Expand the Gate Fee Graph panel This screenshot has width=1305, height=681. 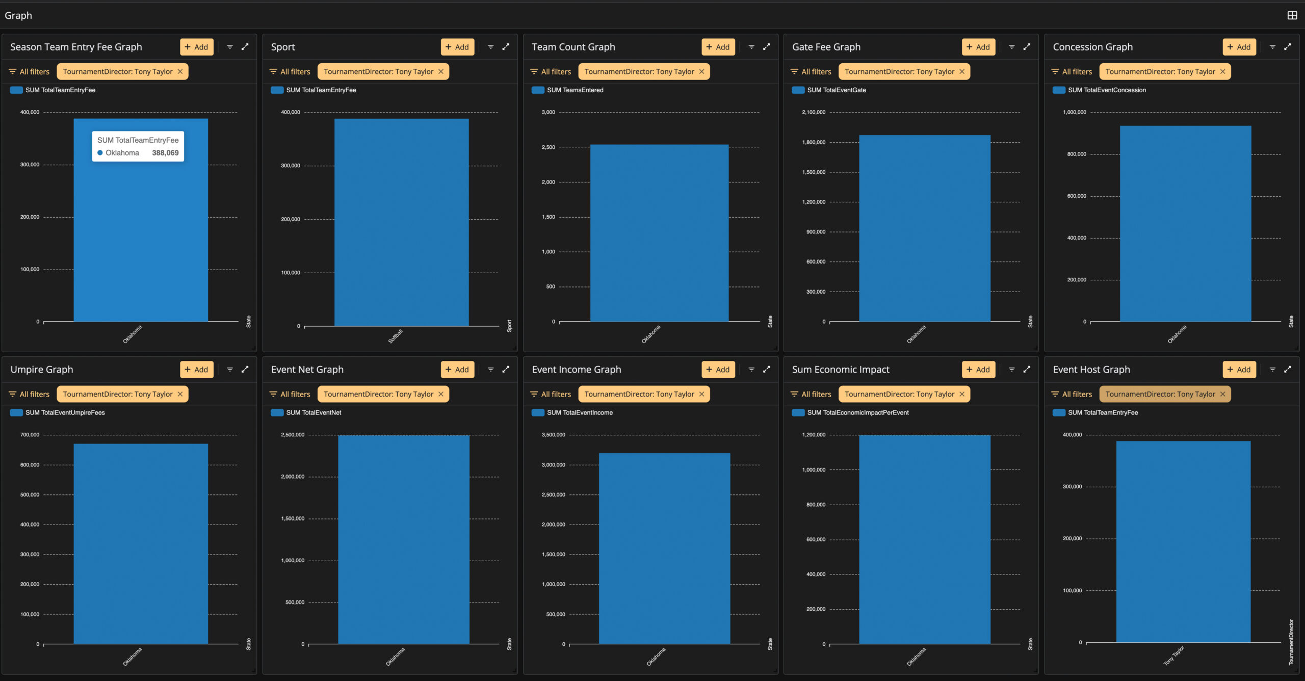(1027, 47)
